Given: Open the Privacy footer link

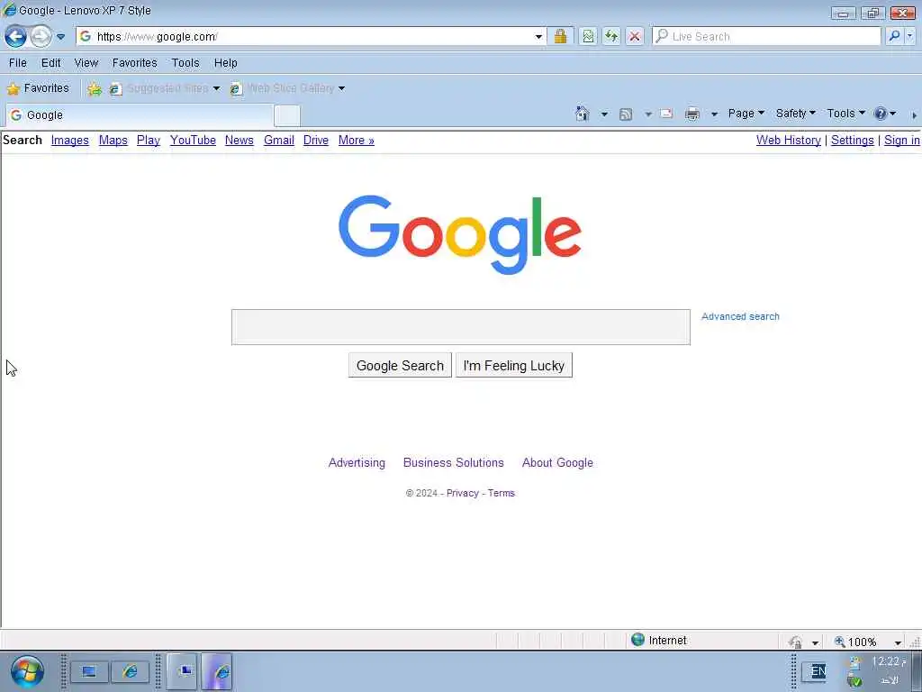Looking at the screenshot, I should 463,493.
